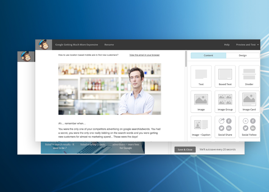269x192 pixels.
Task: Add an Image Card block
Action: click(x=249, y=102)
